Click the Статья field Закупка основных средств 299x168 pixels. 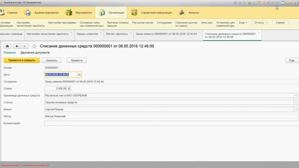pyautogui.click(x=169, y=103)
